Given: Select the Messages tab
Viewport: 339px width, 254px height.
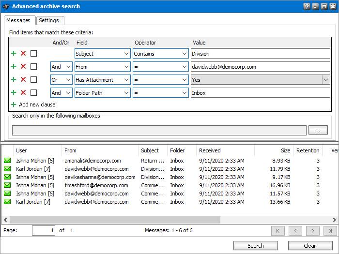Looking at the screenshot, I should 19,20.
